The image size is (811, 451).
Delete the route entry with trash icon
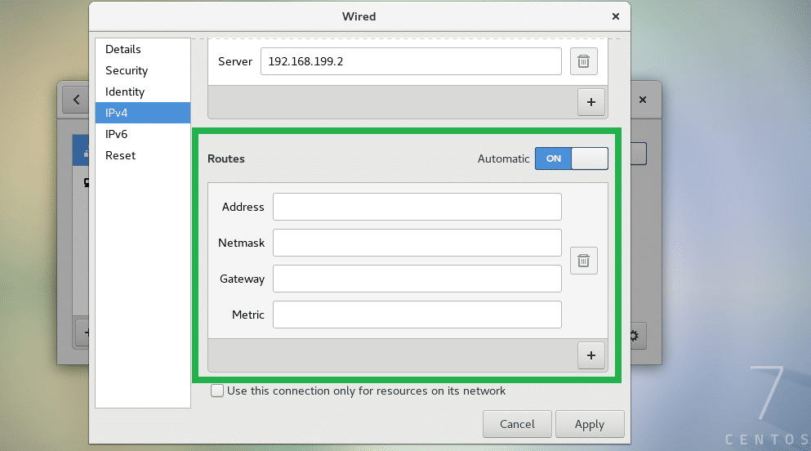[583, 261]
